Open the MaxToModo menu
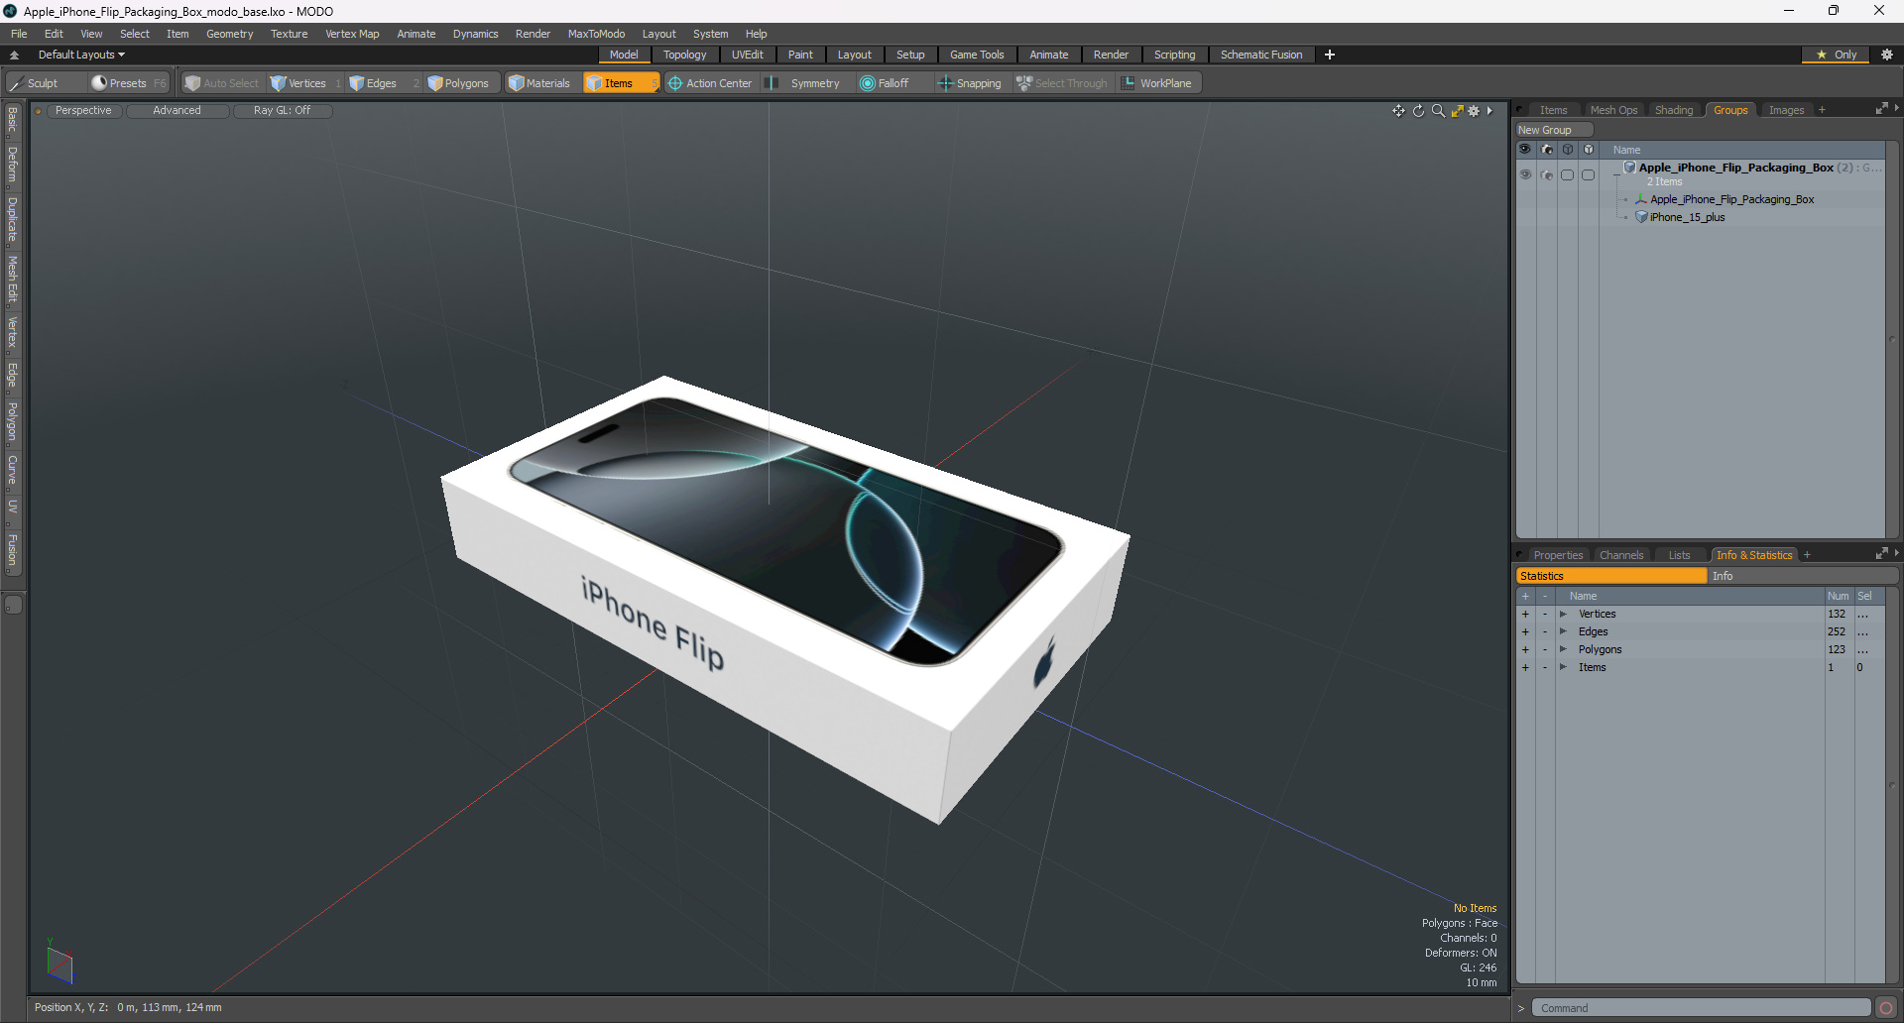The height and width of the screenshot is (1023, 1904). tap(596, 34)
